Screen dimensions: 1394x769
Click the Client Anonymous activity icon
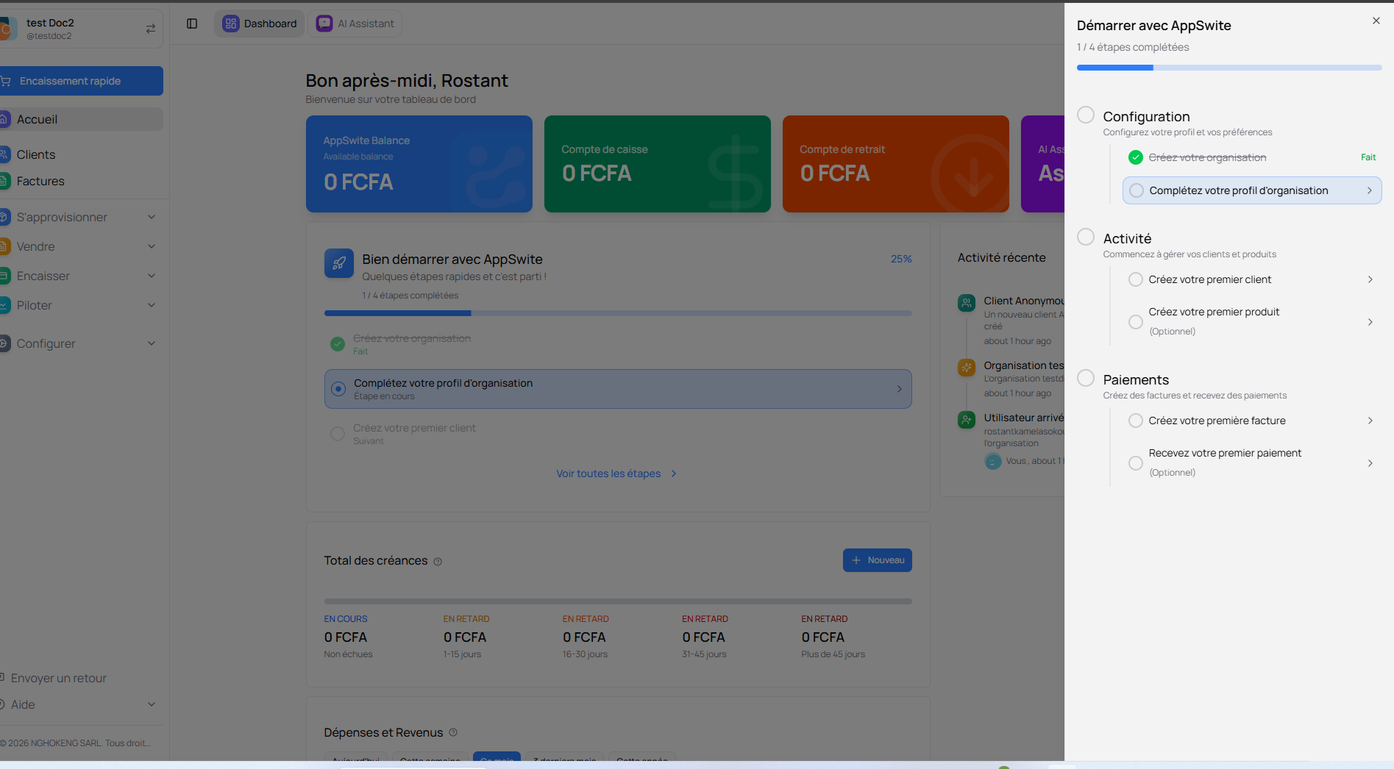[966, 303]
